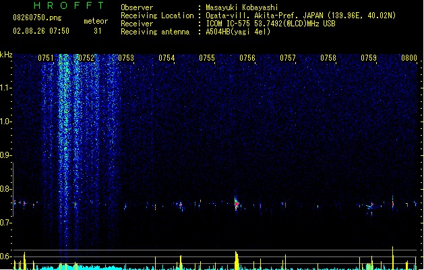Screen dimensions: 424x270
Task: Click the 0757 time marker
Action: [x=288, y=58]
